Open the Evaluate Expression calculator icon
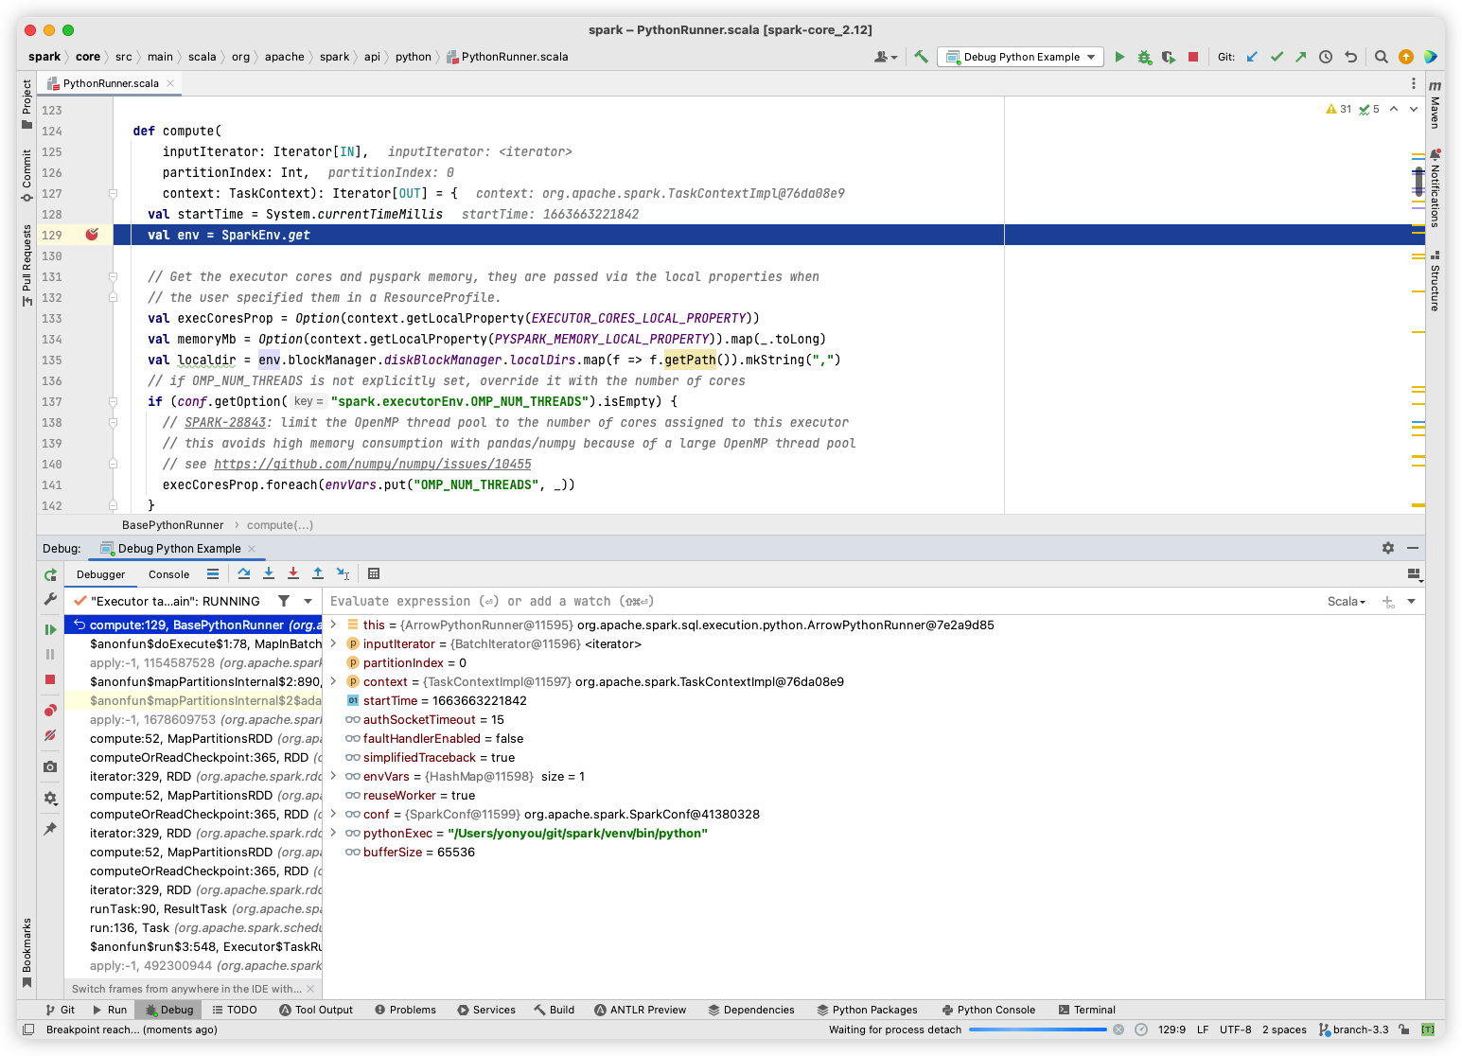 click(x=374, y=573)
